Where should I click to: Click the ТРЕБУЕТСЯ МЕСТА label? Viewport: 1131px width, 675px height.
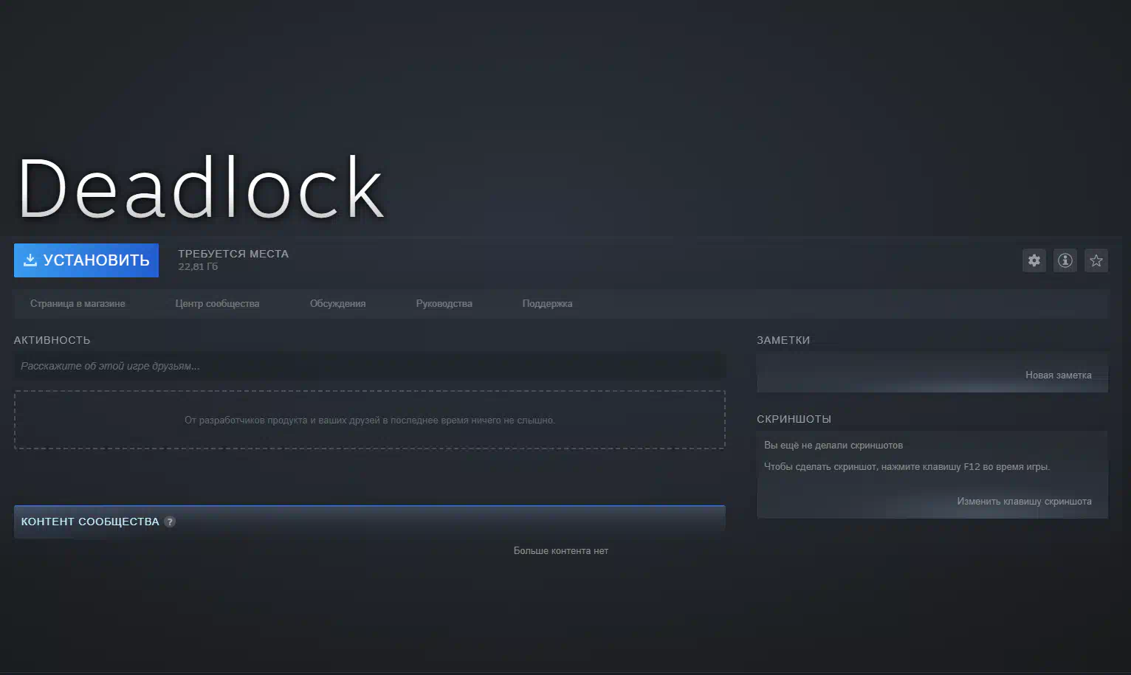tap(233, 254)
